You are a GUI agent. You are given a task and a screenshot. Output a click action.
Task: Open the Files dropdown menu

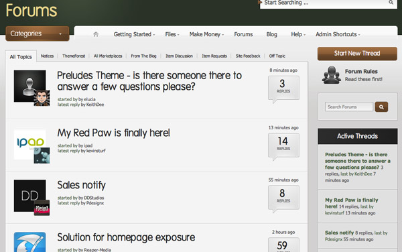pyautogui.click(x=172, y=34)
